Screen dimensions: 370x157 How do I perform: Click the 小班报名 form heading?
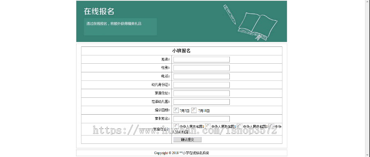click(x=181, y=51)
